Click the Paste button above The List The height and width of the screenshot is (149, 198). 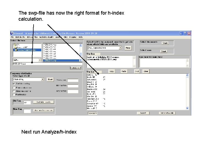pos(124,71)
